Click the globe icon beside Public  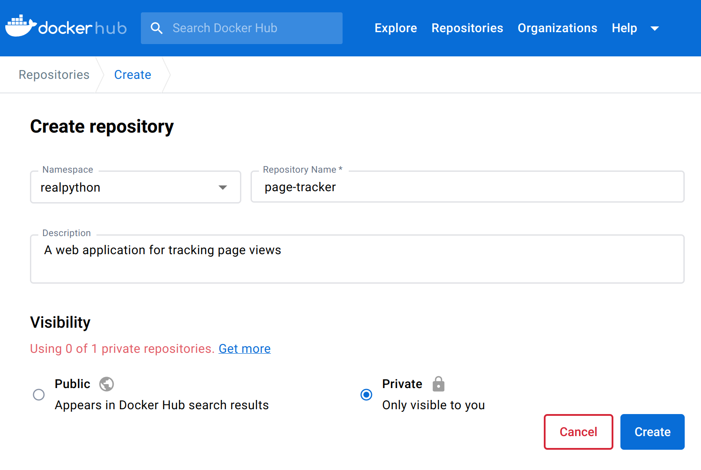(107, 384)
